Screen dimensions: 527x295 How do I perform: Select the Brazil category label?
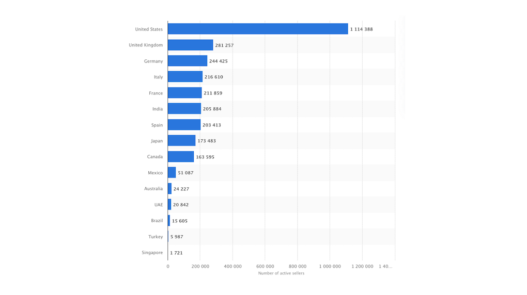(x=157, y=221)
